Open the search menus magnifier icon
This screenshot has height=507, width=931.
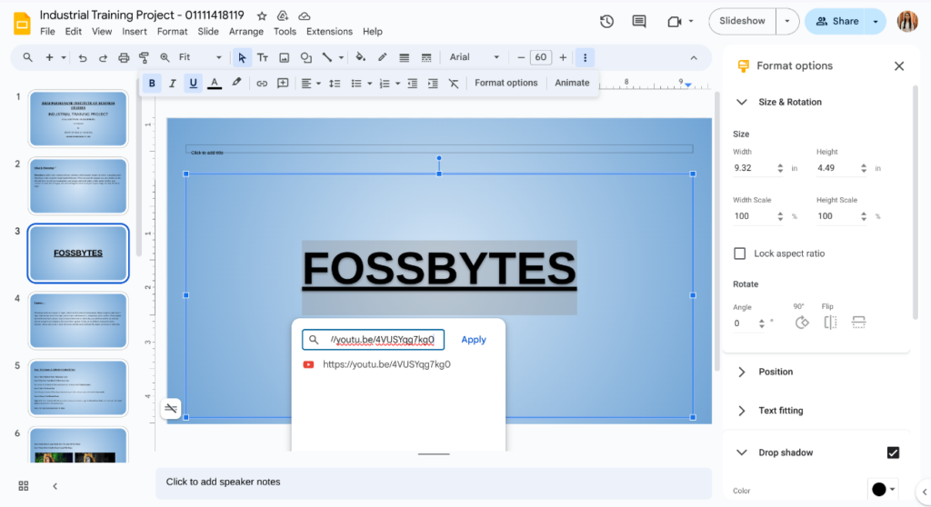click(x=28, y=57)
